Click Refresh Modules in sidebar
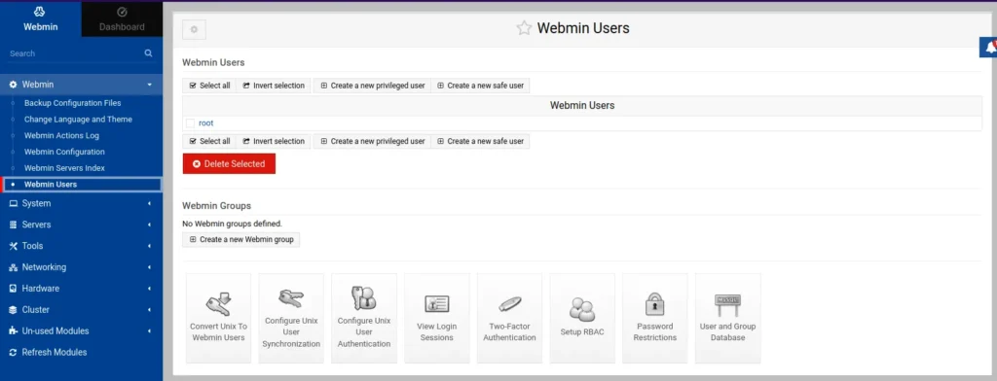 [x=55, y=353]
